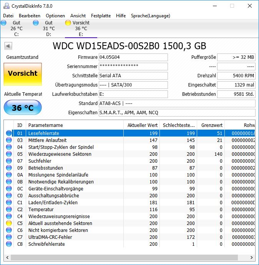Click the blue status icon for Lesefehlerrate
Screen dimensions: 259x265
pyautogui.click(x=9, y=133)
